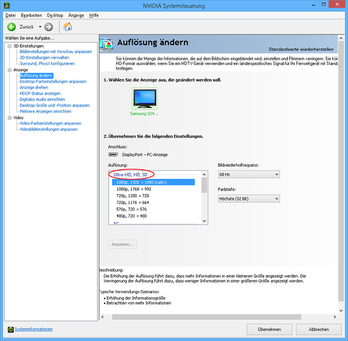
Task: Open Mehrere Anzeigen einrichten
Action: 45,112
